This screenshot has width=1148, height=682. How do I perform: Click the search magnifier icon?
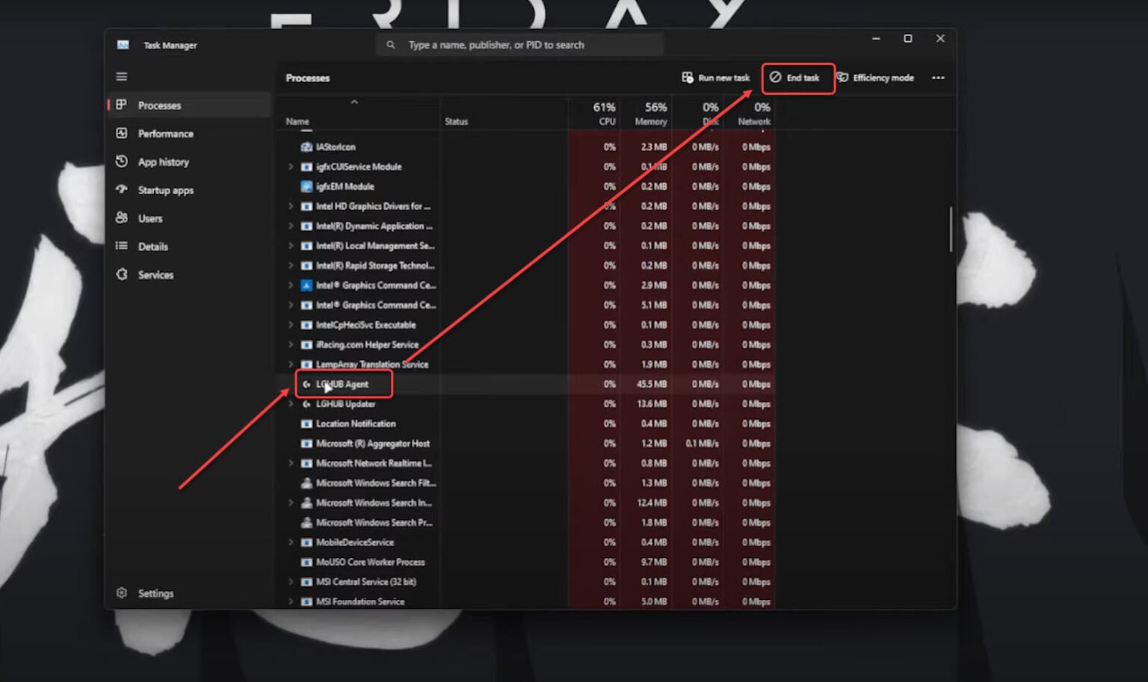coord(390,44)
